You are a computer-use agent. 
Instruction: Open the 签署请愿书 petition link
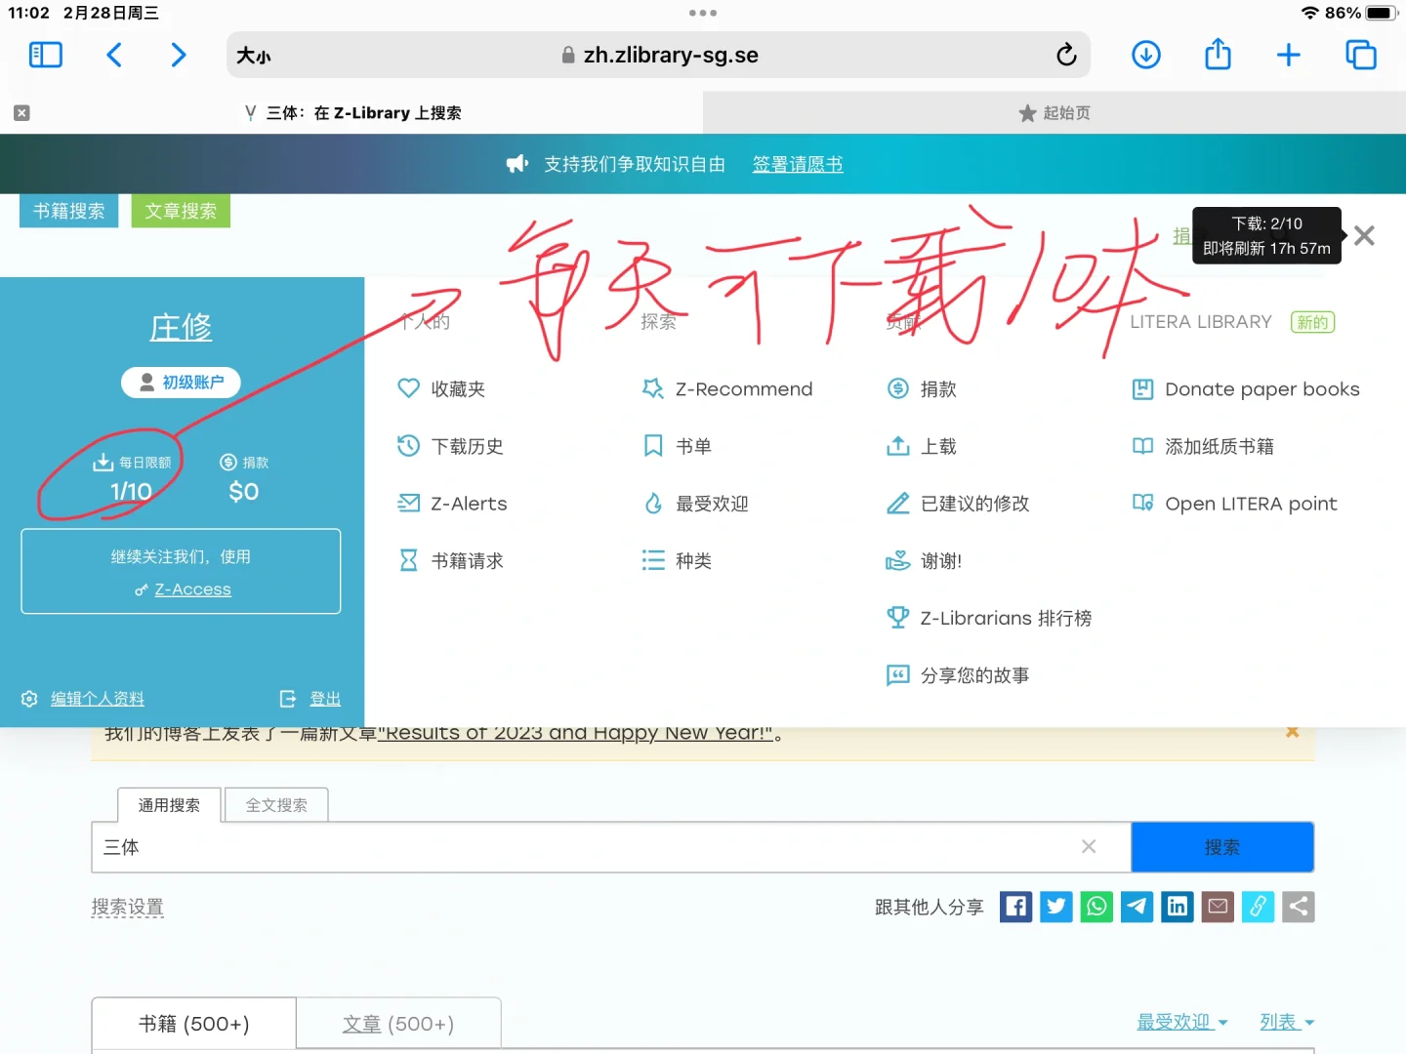[x=798, y=164]
